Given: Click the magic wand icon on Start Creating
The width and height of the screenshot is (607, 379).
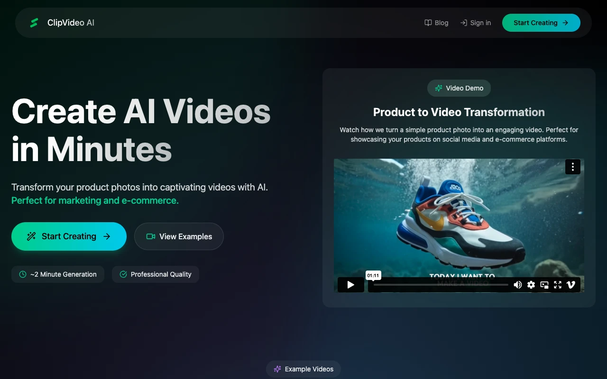Looking at the screenshot, I should point(31,236).
